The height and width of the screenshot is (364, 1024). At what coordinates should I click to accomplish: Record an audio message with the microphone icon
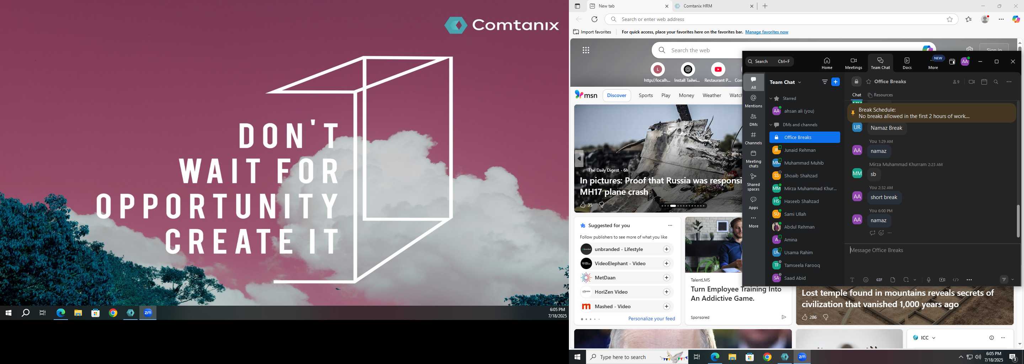point(929,280)
